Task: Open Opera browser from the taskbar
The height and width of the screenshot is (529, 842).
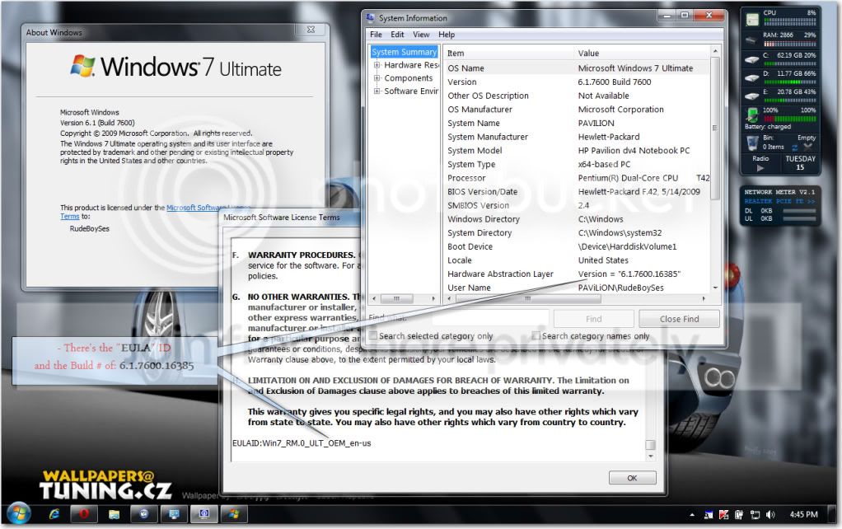Action: tap(83, 514)
